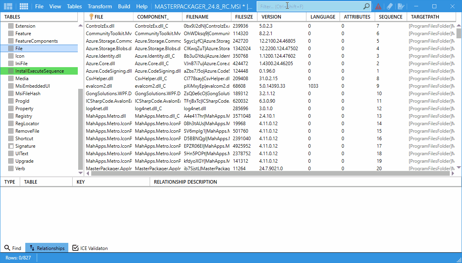Image resolution: width=462 pixels, height=263 pixels.
Task: Open the View menu
Action: tap(55, 6)
